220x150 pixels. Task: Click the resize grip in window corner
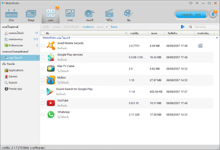click(x=218, y=148)
